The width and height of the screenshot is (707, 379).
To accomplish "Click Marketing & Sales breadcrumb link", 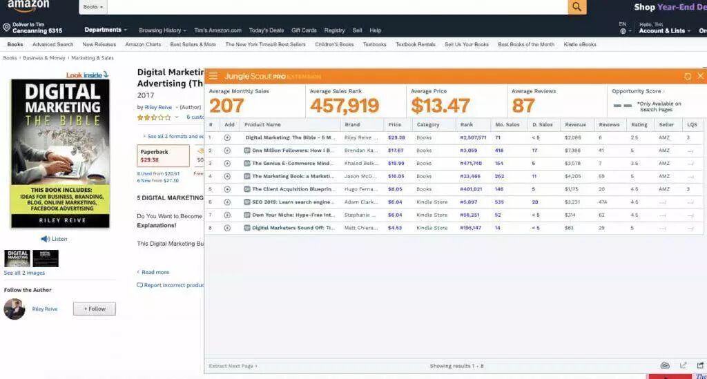I will [x=93, y=58].
